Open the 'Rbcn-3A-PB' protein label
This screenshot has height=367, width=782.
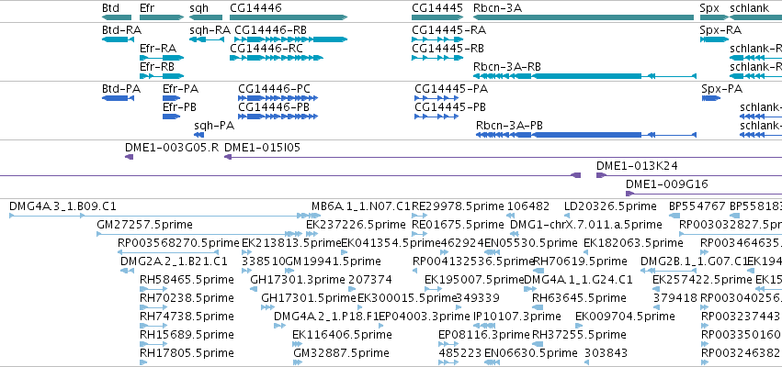click(510, 127)
